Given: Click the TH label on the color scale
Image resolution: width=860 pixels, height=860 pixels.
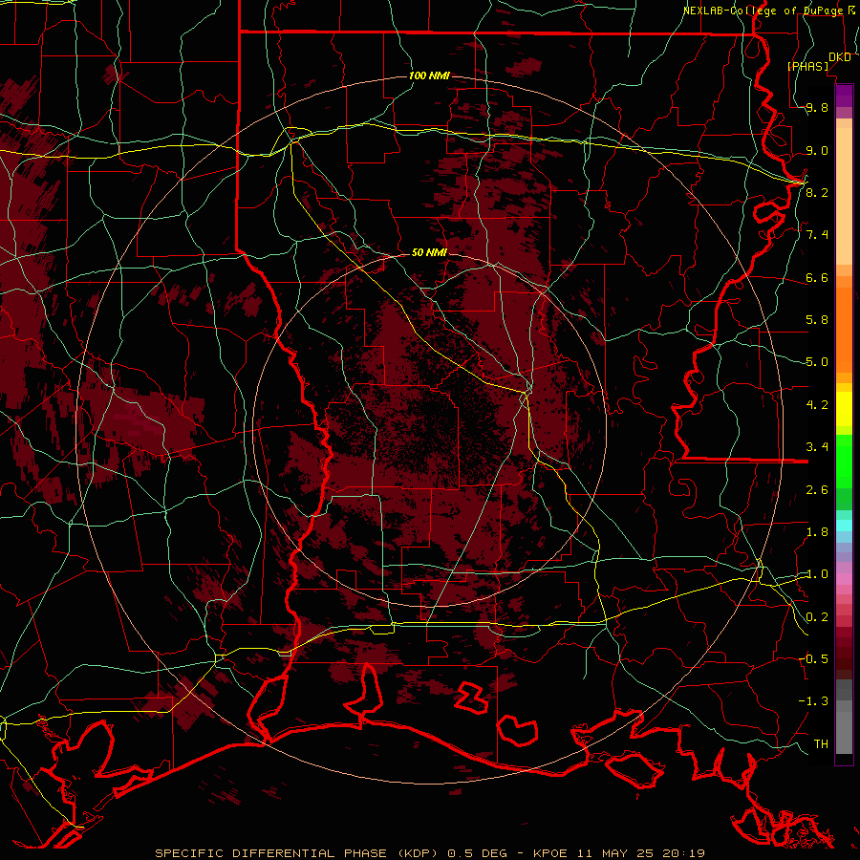Looking at the screenshot, I should pos(821,744).
